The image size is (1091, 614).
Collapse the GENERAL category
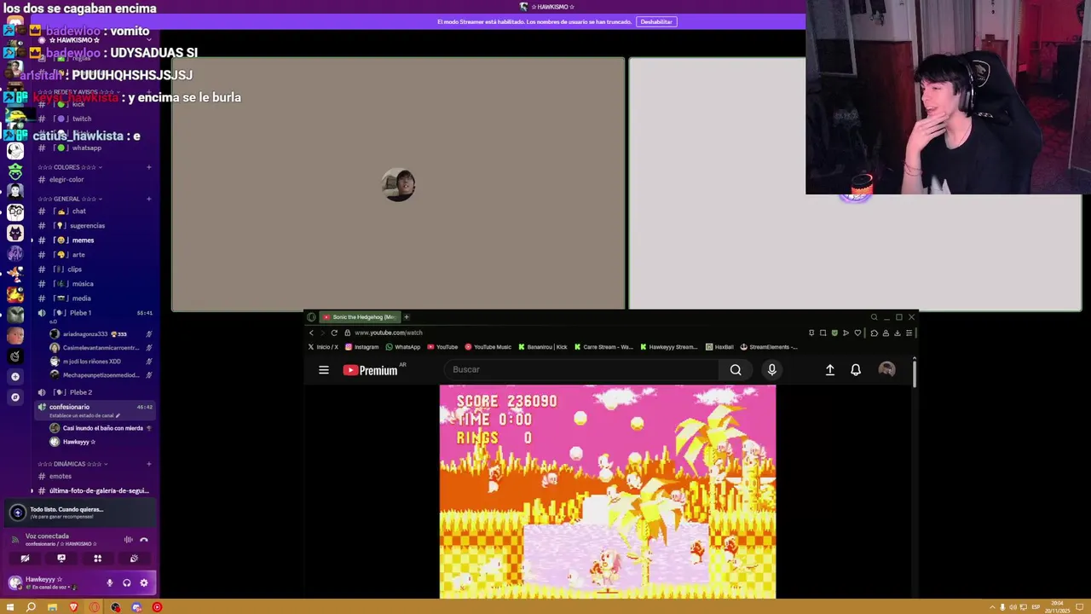pos(71,199)
